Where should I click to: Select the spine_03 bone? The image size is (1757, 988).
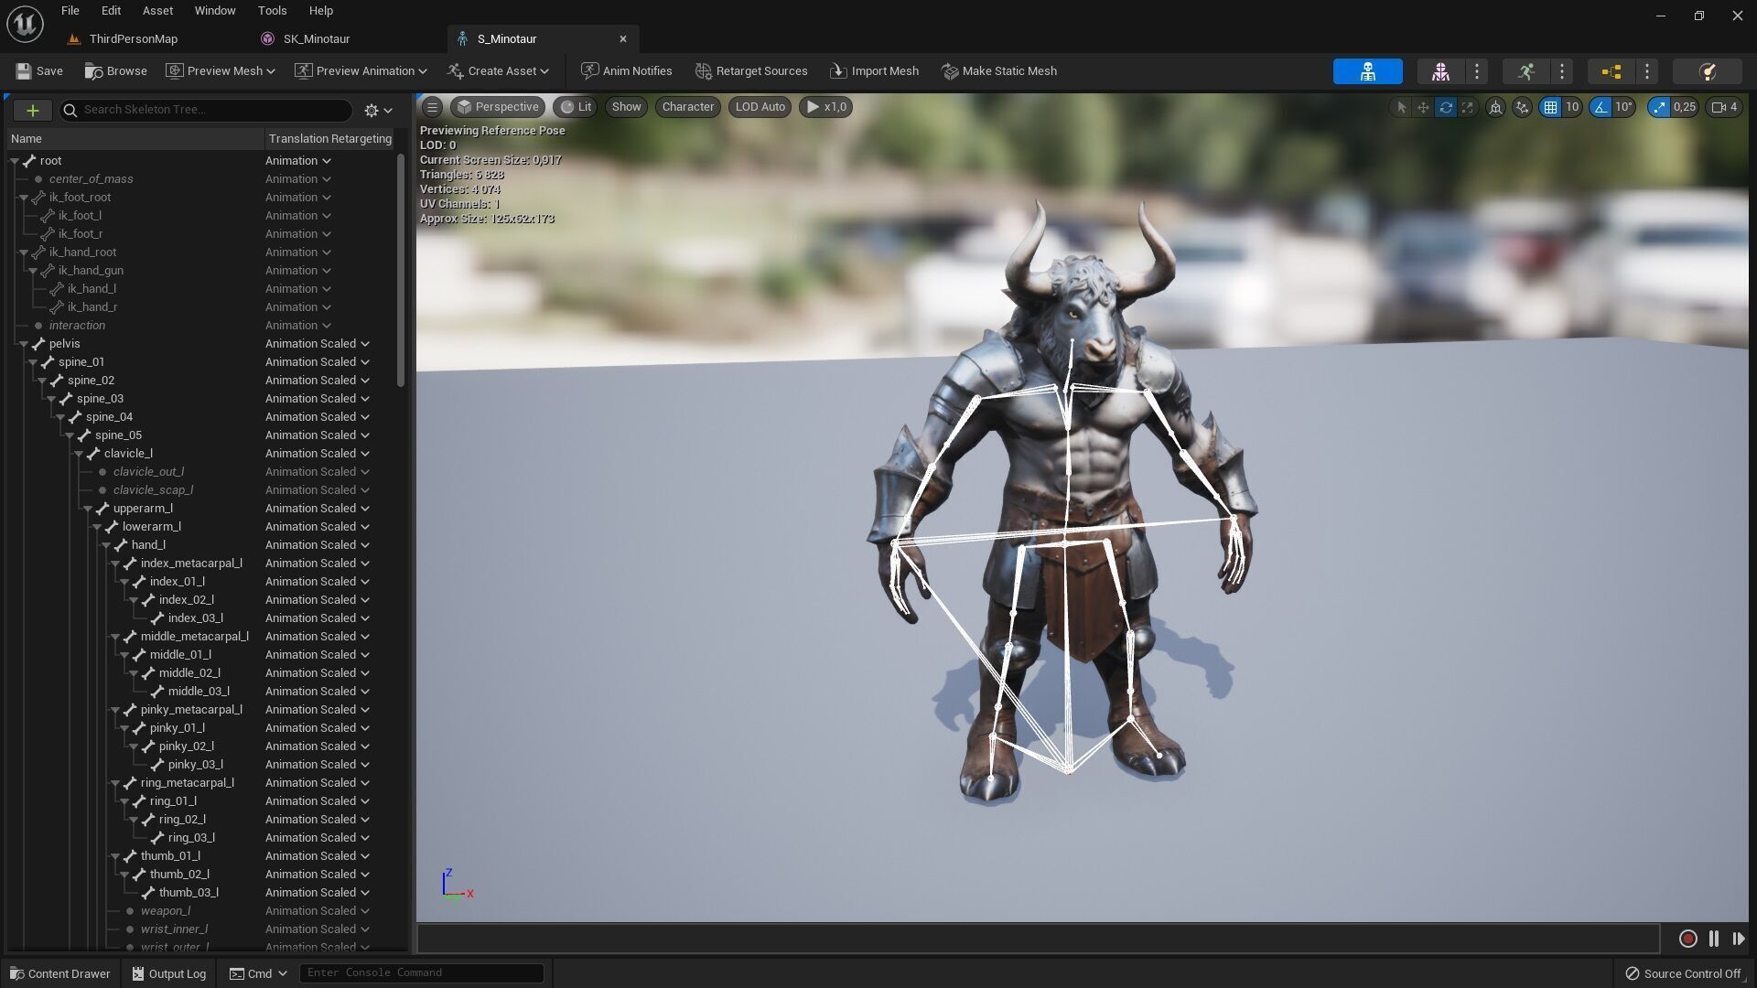(100, 399)
